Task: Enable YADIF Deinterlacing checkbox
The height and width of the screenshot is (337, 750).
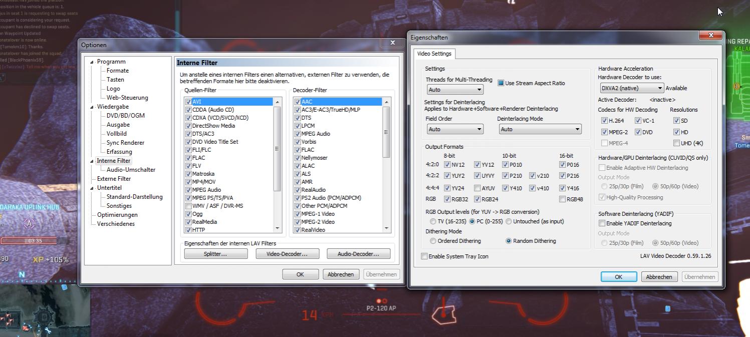Action: click(602, 223)
